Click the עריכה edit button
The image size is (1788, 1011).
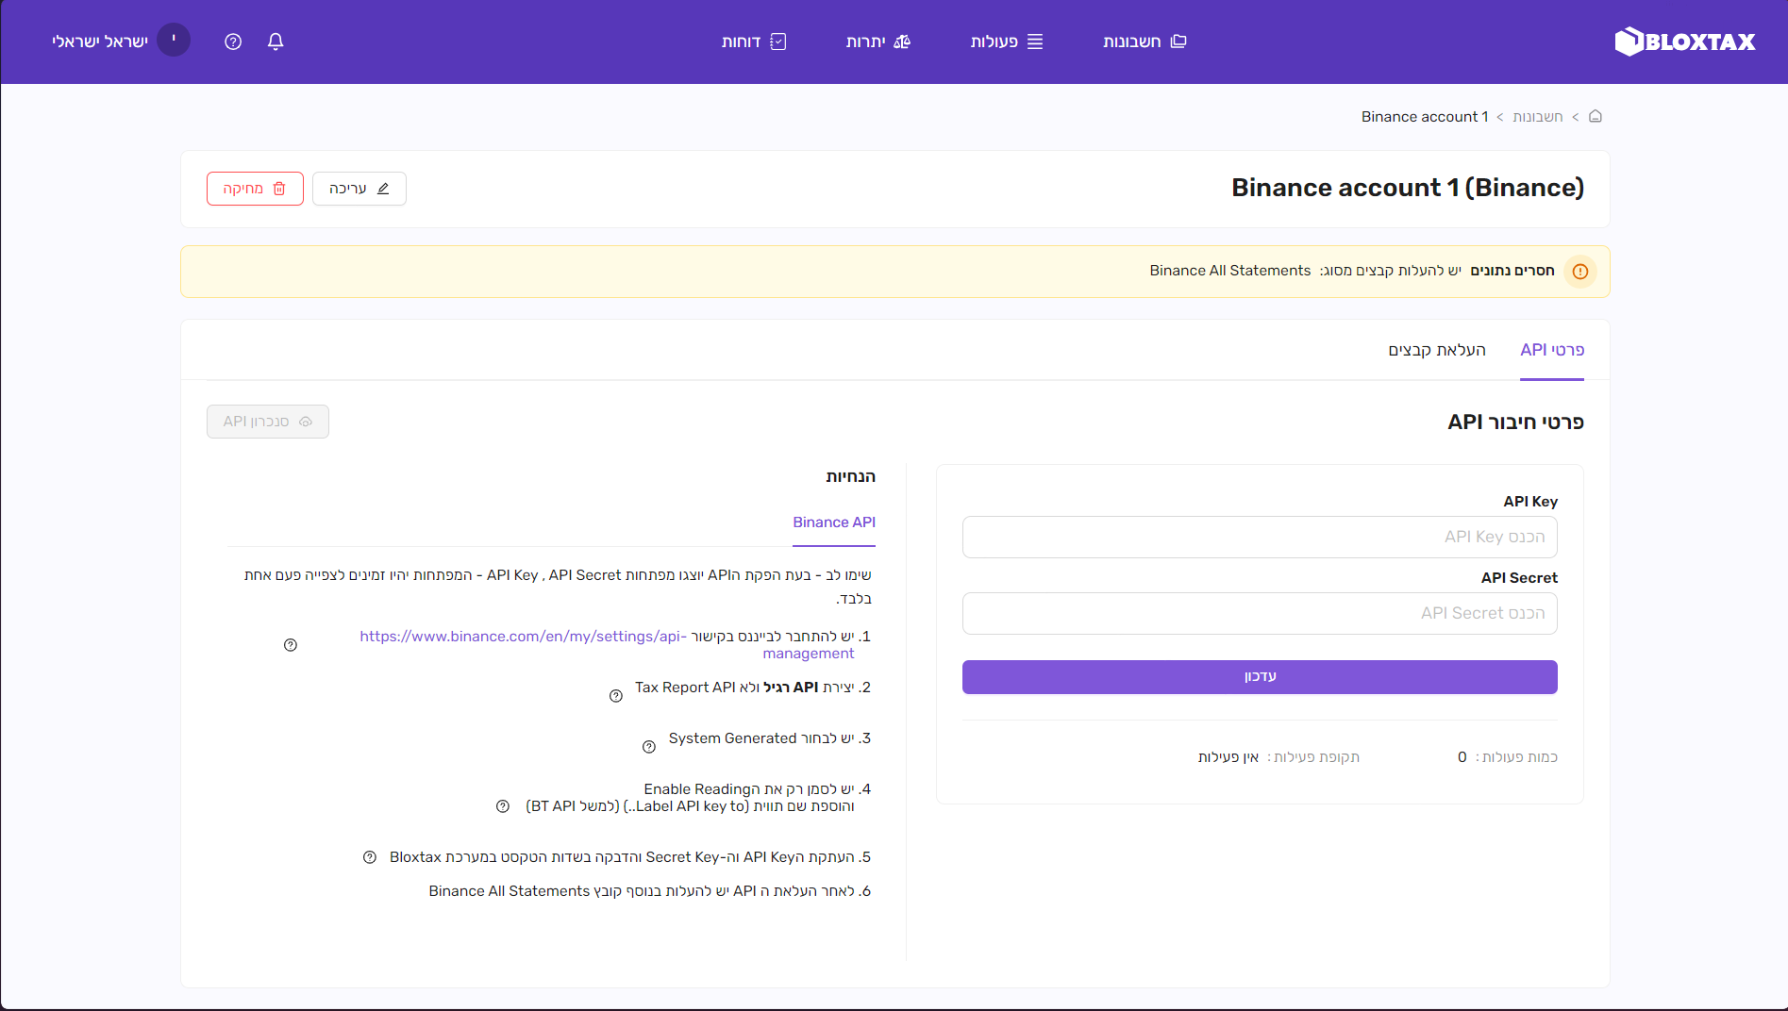tap(359, 189)
